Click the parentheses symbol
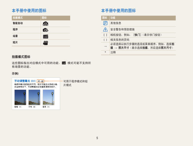The image size is (193, 146). pos(105,40)
